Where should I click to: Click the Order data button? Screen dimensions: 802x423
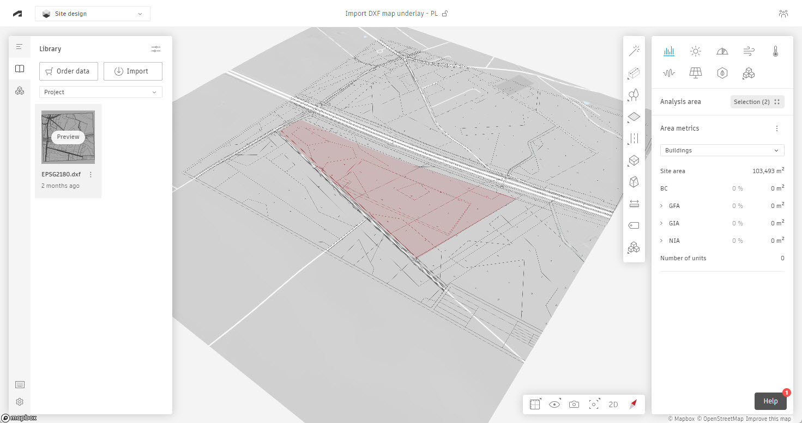(68, 71)
